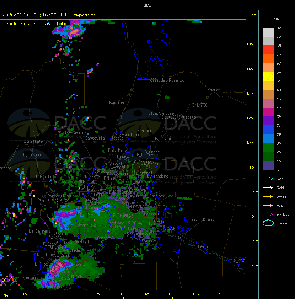Pick the 10 dBZ dark purple swatch
This screenshot has width=295, height=299.
click(268, 165)
